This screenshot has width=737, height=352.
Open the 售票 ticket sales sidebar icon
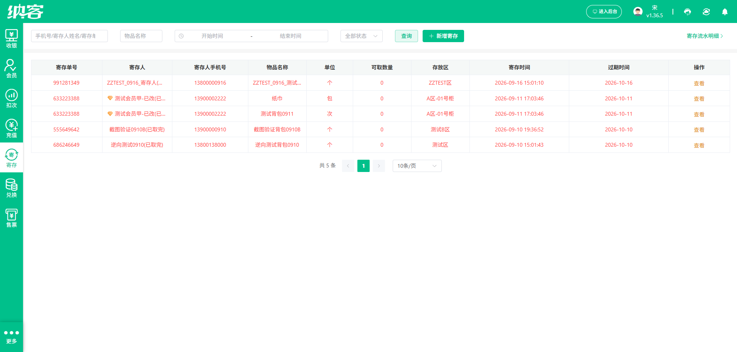pyautogui.click(x=12, y=218)
